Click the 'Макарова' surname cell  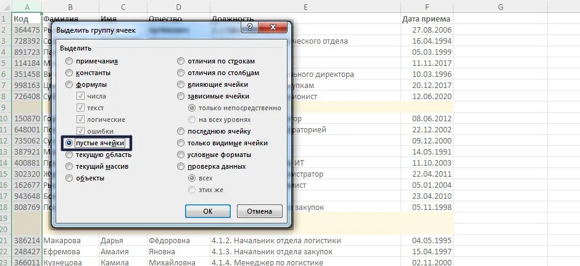[x=70, y=241]
